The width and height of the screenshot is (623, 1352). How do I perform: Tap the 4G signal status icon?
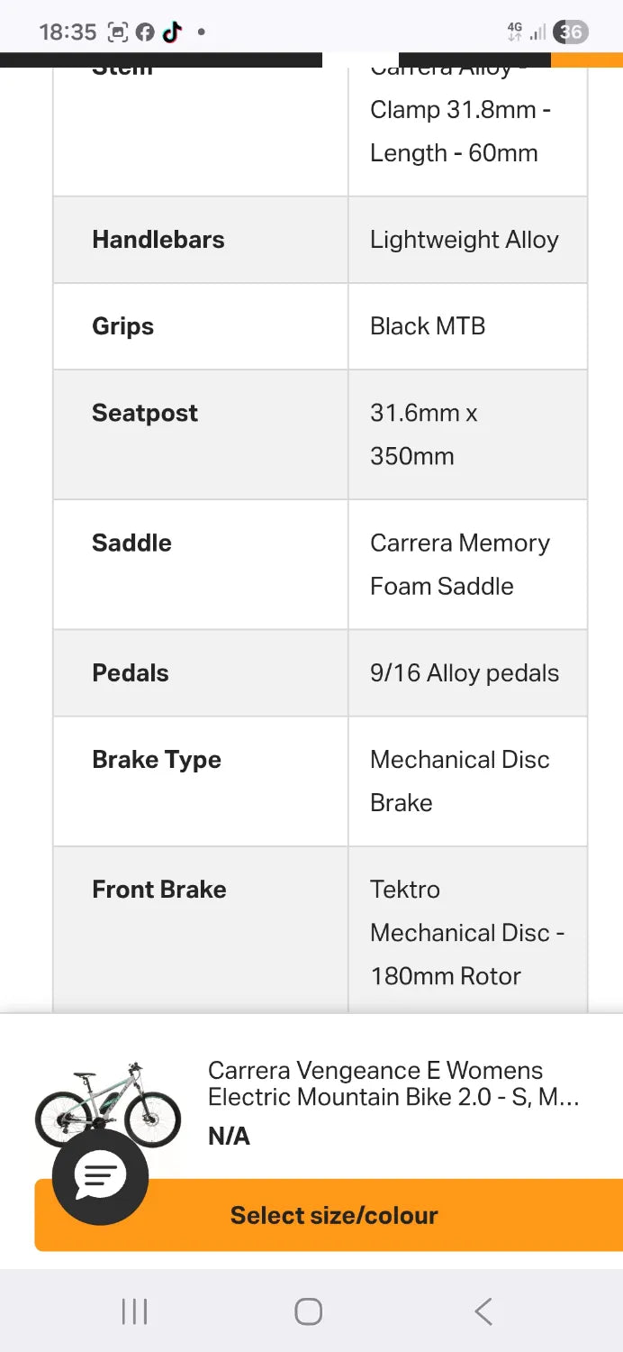[x=515, y=32]
